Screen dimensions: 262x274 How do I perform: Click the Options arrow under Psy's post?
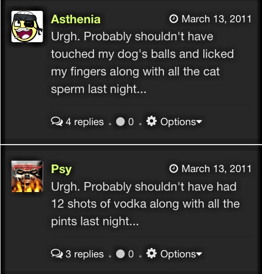tap(199, 254)
